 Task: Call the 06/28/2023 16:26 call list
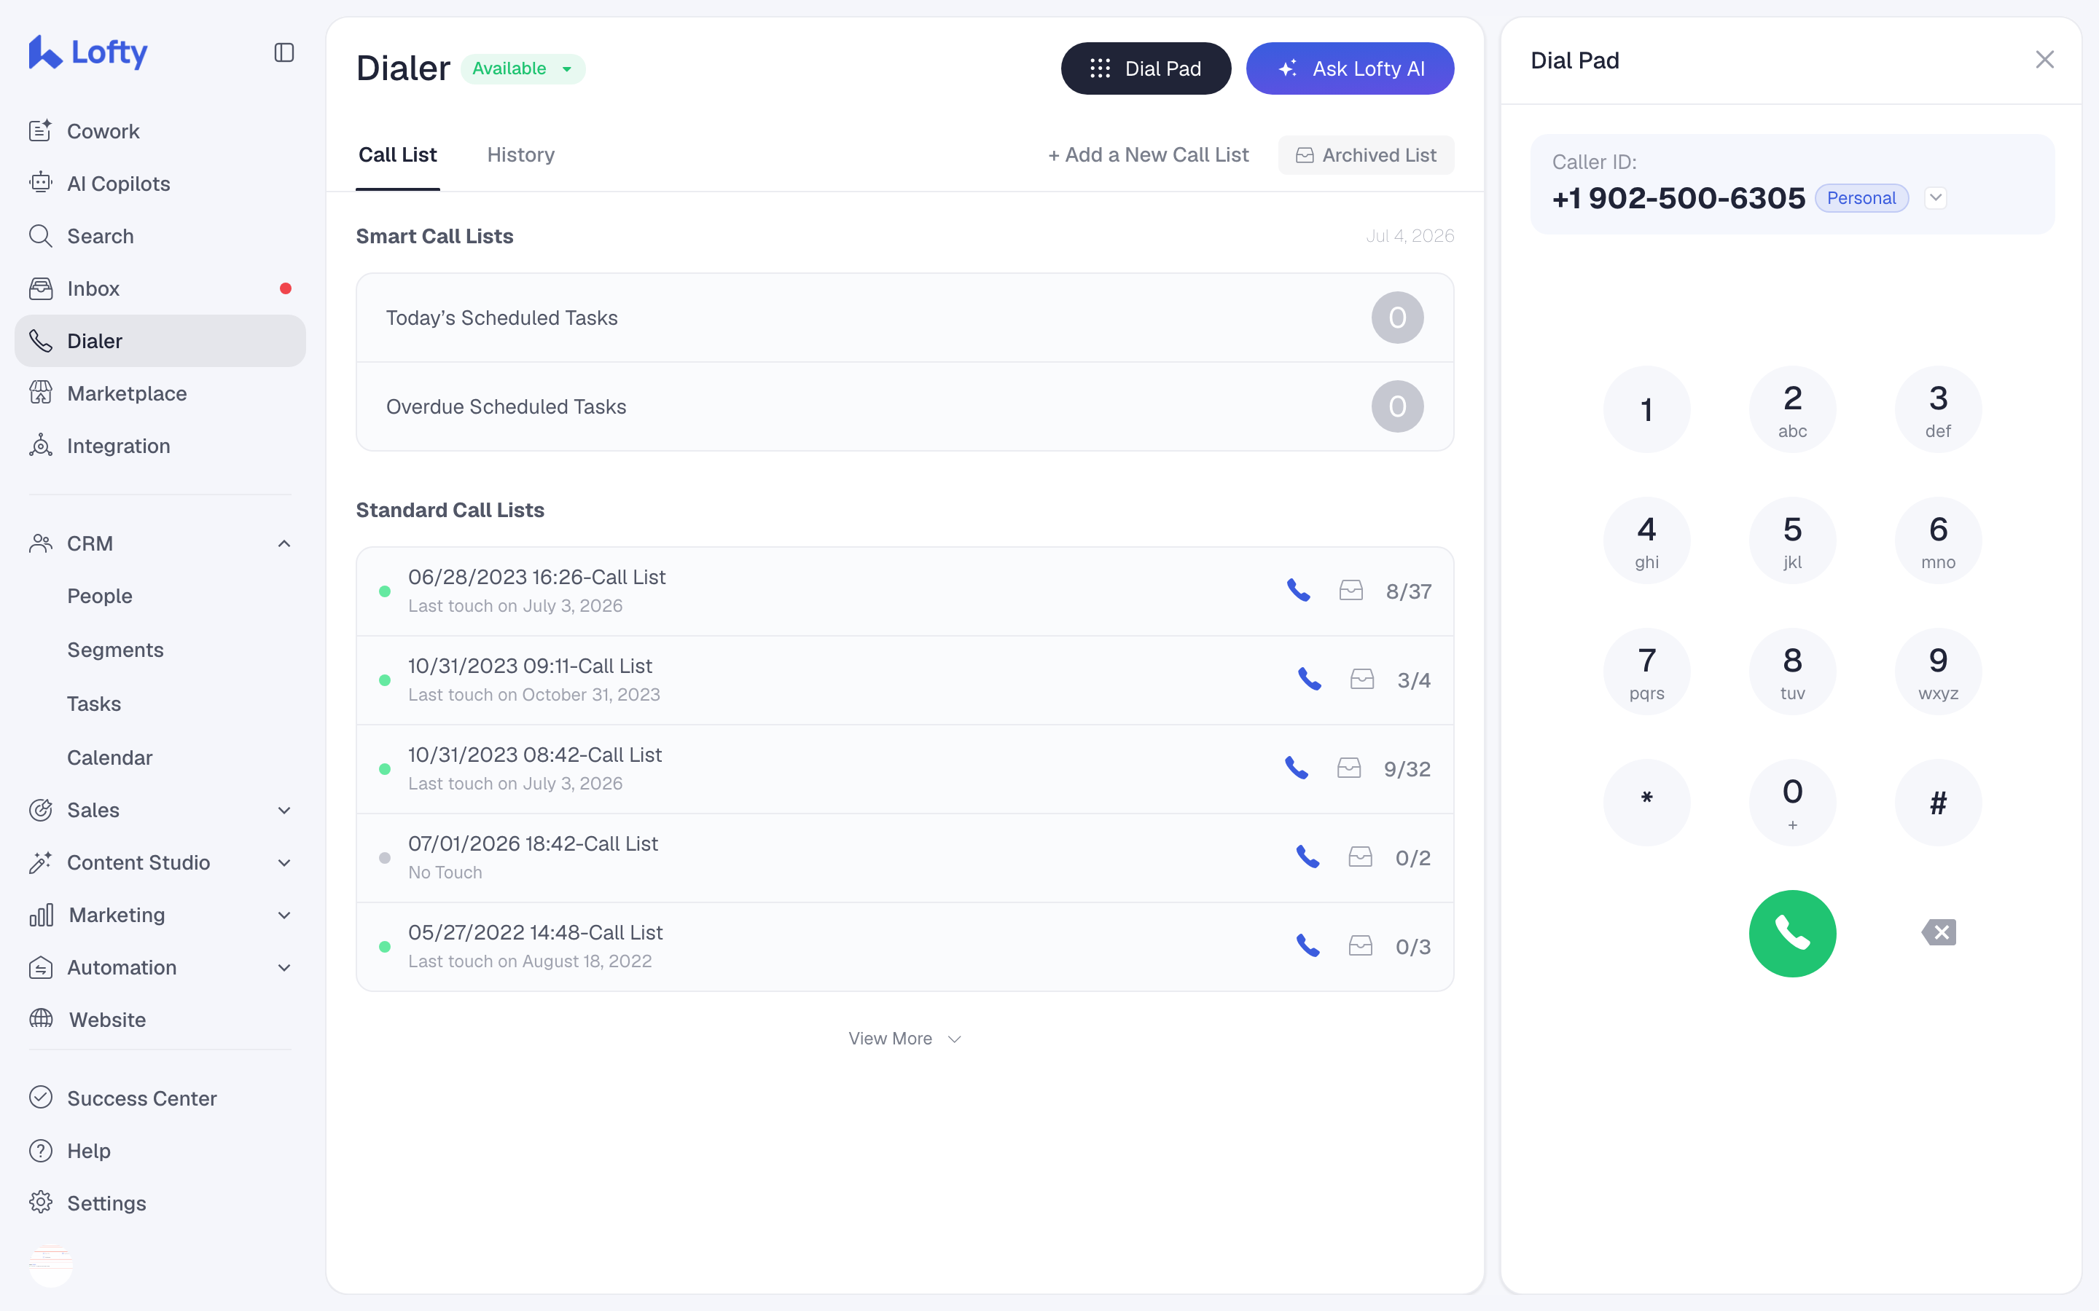tap(1299, 591)
